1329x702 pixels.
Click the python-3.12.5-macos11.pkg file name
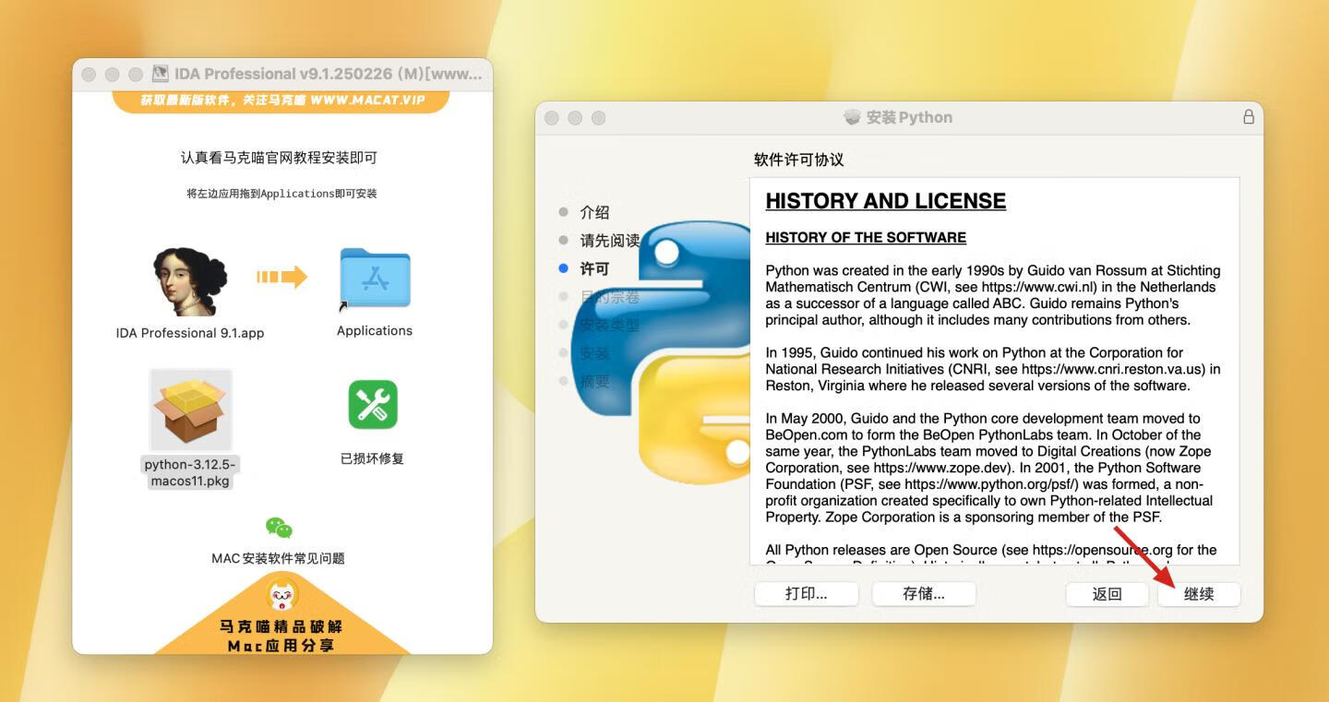tap(190, 473)
